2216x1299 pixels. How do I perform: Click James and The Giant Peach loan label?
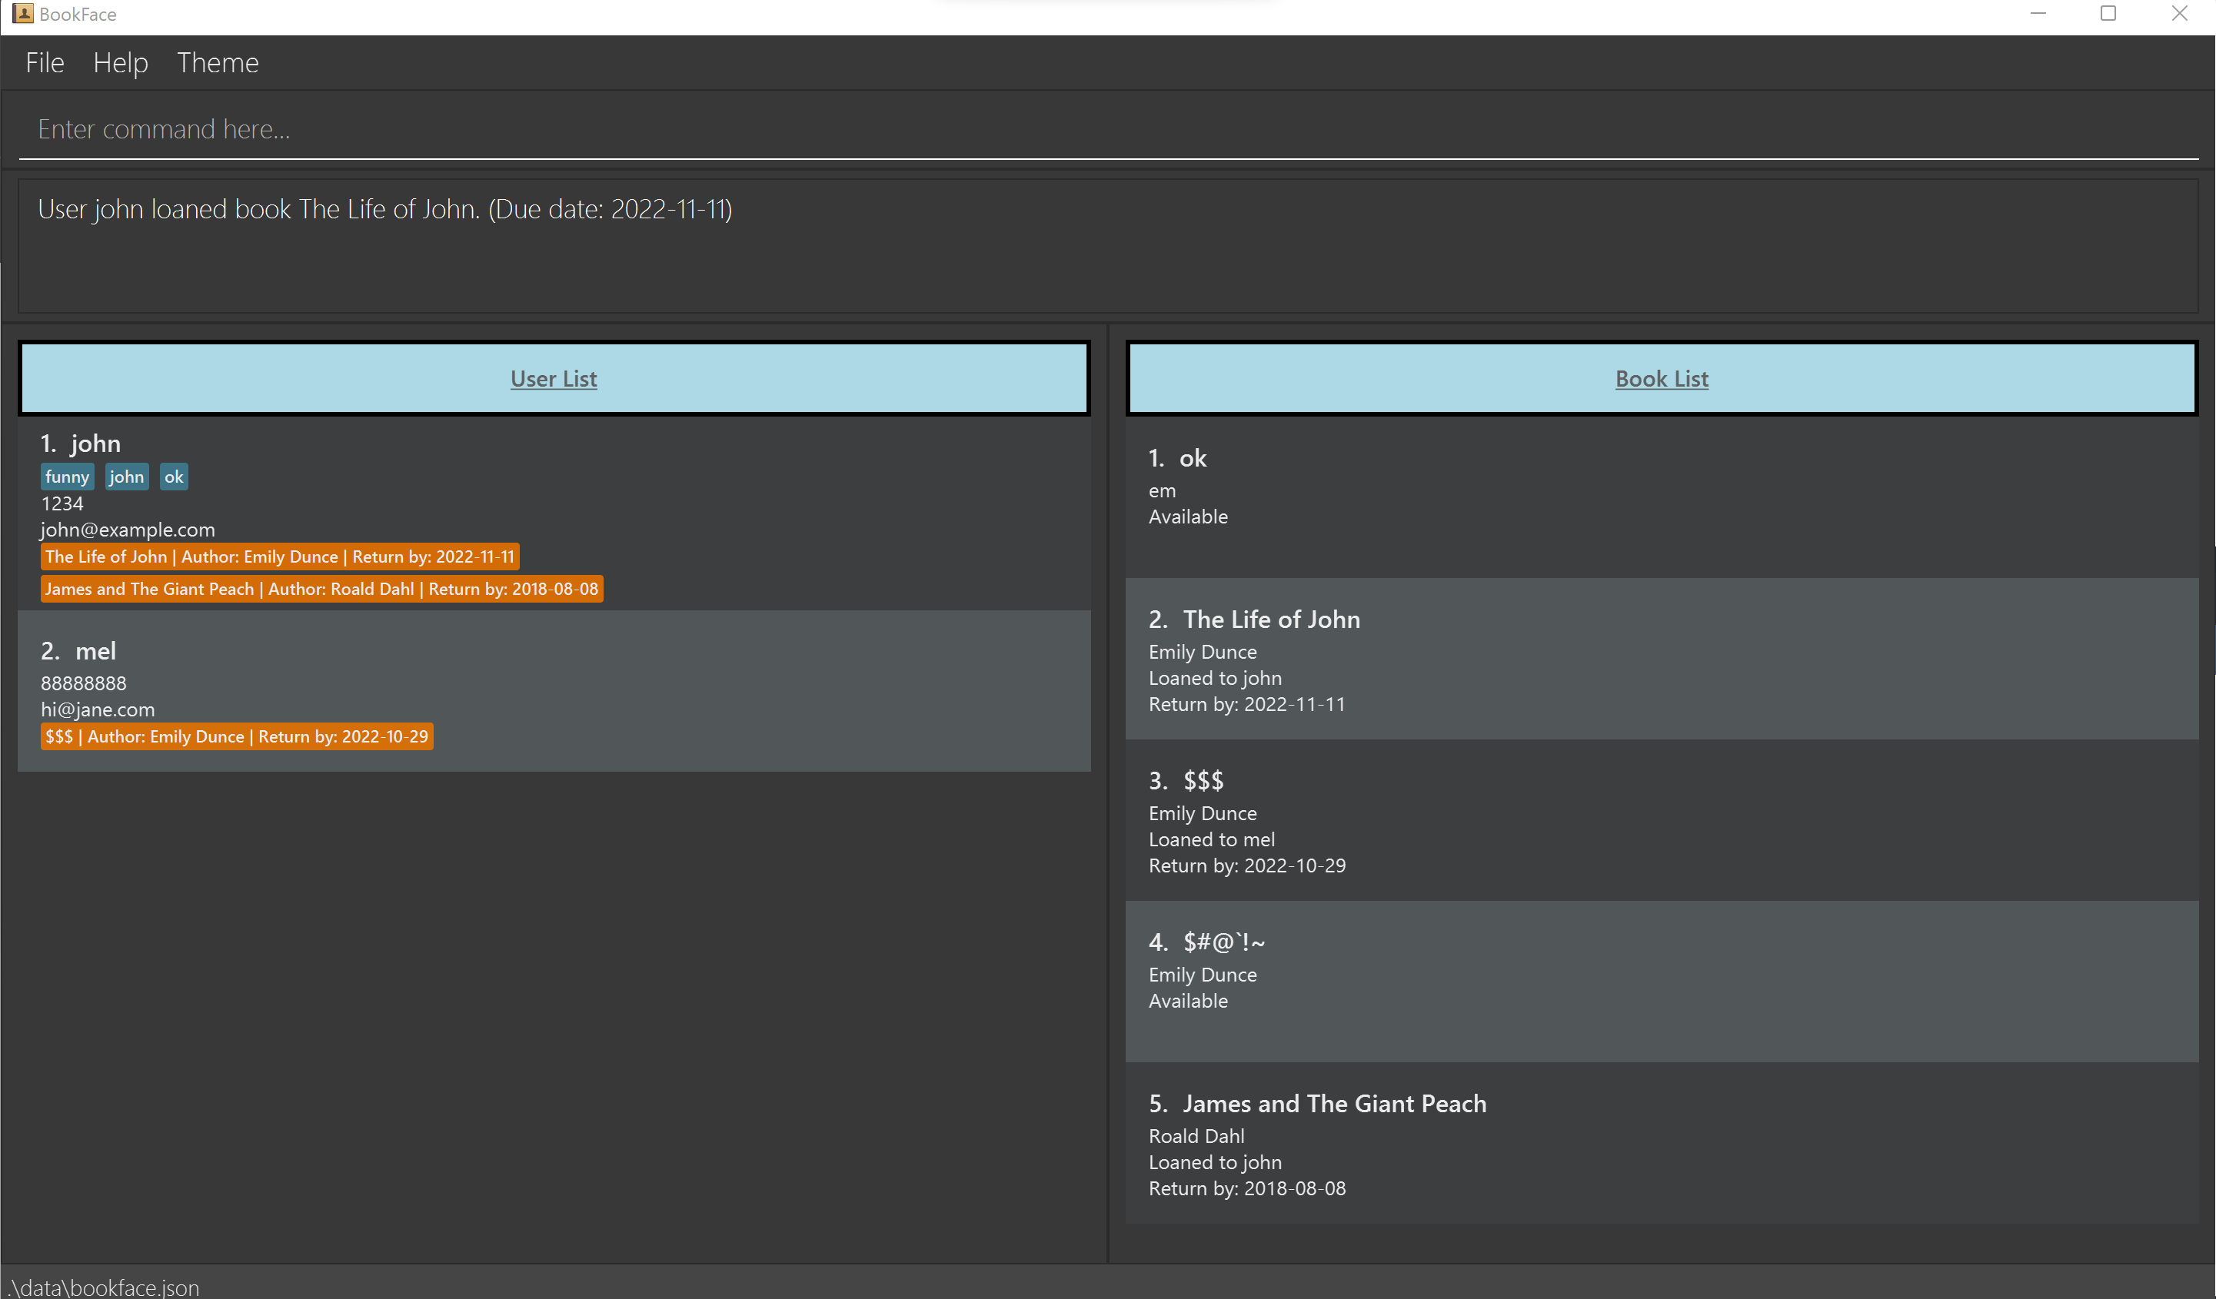tap(321, 590)
